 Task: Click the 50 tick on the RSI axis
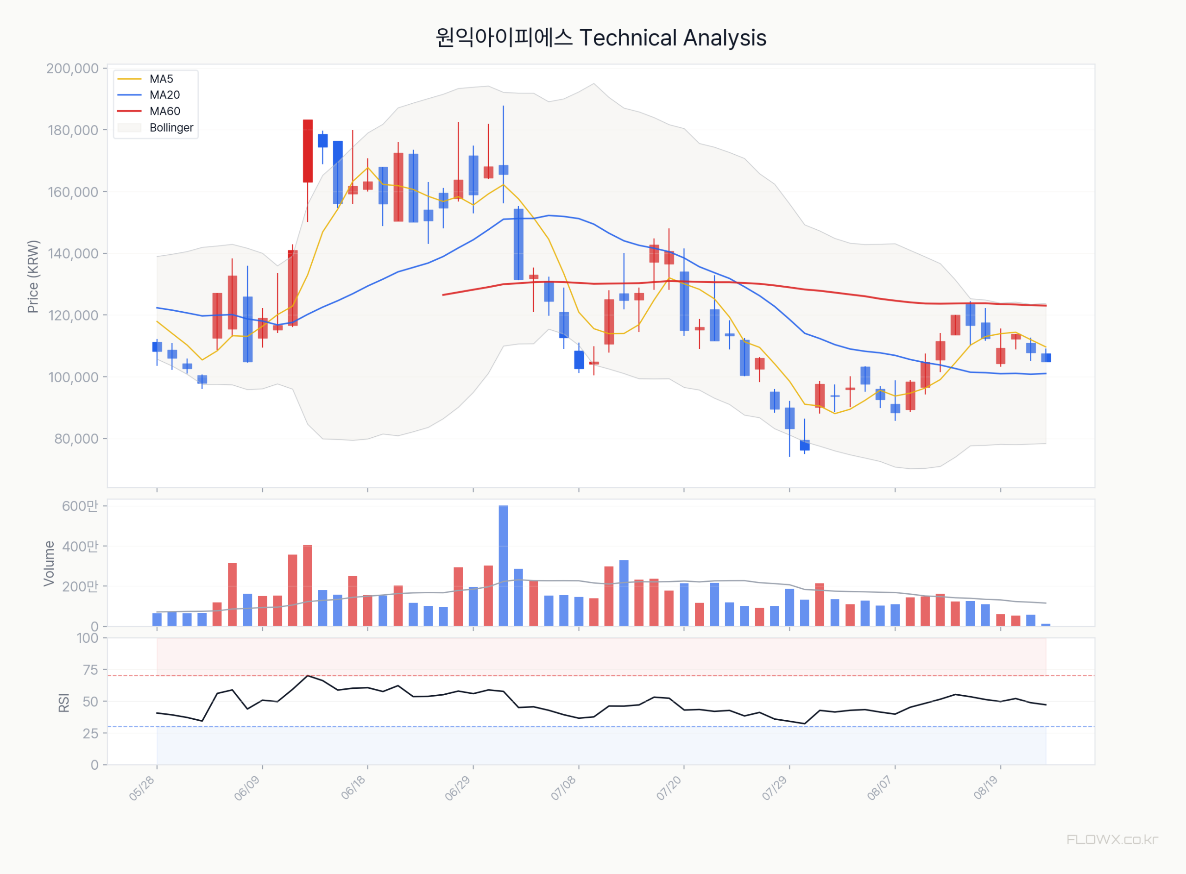point(90,702)
